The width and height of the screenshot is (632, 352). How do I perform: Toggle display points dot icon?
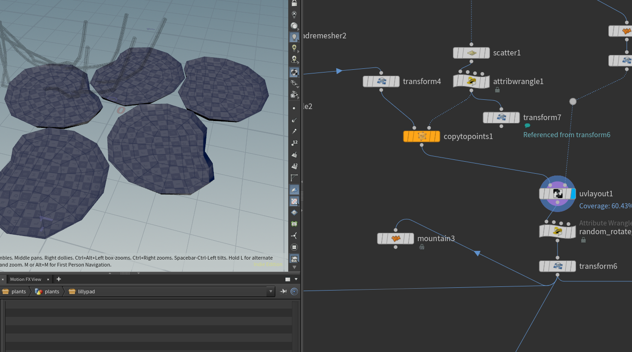294,108
